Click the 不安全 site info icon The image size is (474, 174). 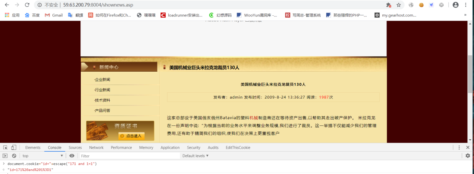[x=39, y=5]
